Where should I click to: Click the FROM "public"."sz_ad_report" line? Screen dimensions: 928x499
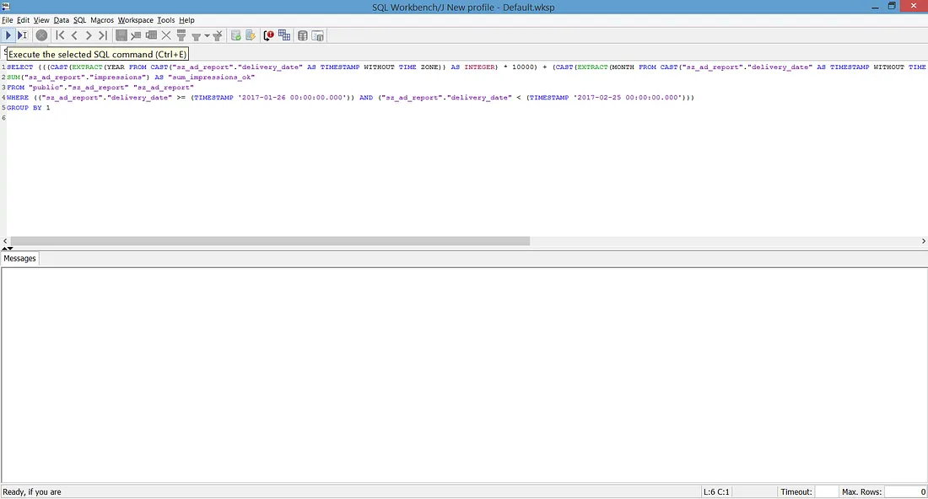[100, 88]
